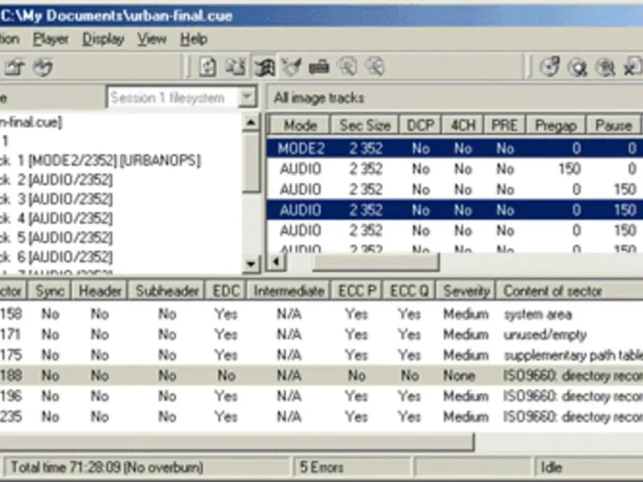Sort by the Severity column header
This screenshot has height=482, width=643.
[466, 291]
